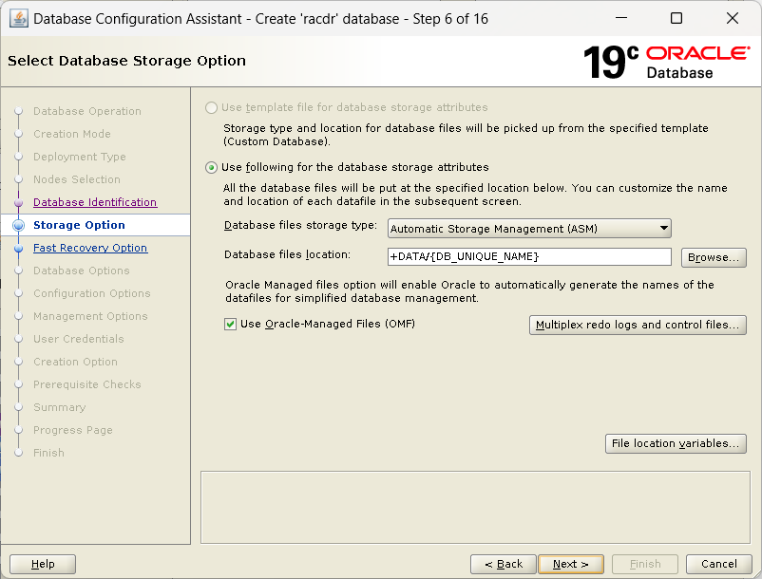Toggle the Use Oracle-Managed Files (OMF) checkbox
Viewport: 762px width, 579px height.
tap(230, 324)
